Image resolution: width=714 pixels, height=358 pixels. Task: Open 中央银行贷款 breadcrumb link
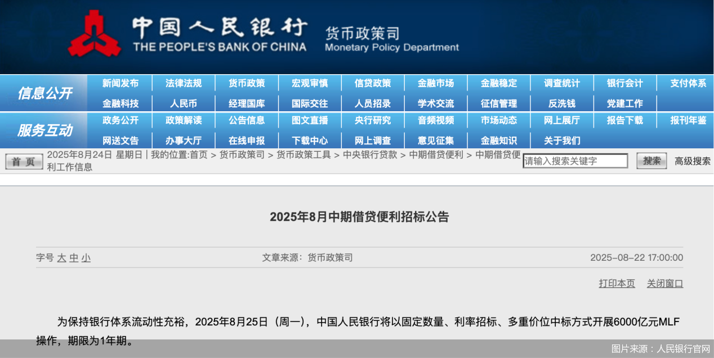pos(370,155)
